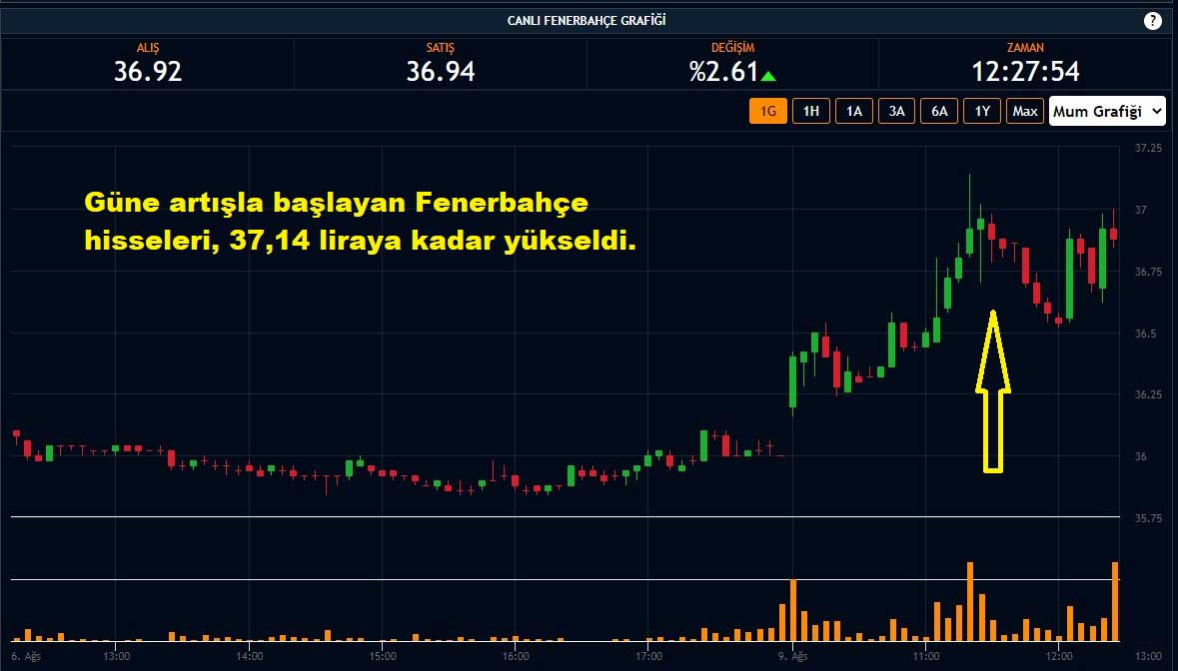Open the help question mark icon
This screenshot has height=671, width=1178.
tap(1152, 21)
